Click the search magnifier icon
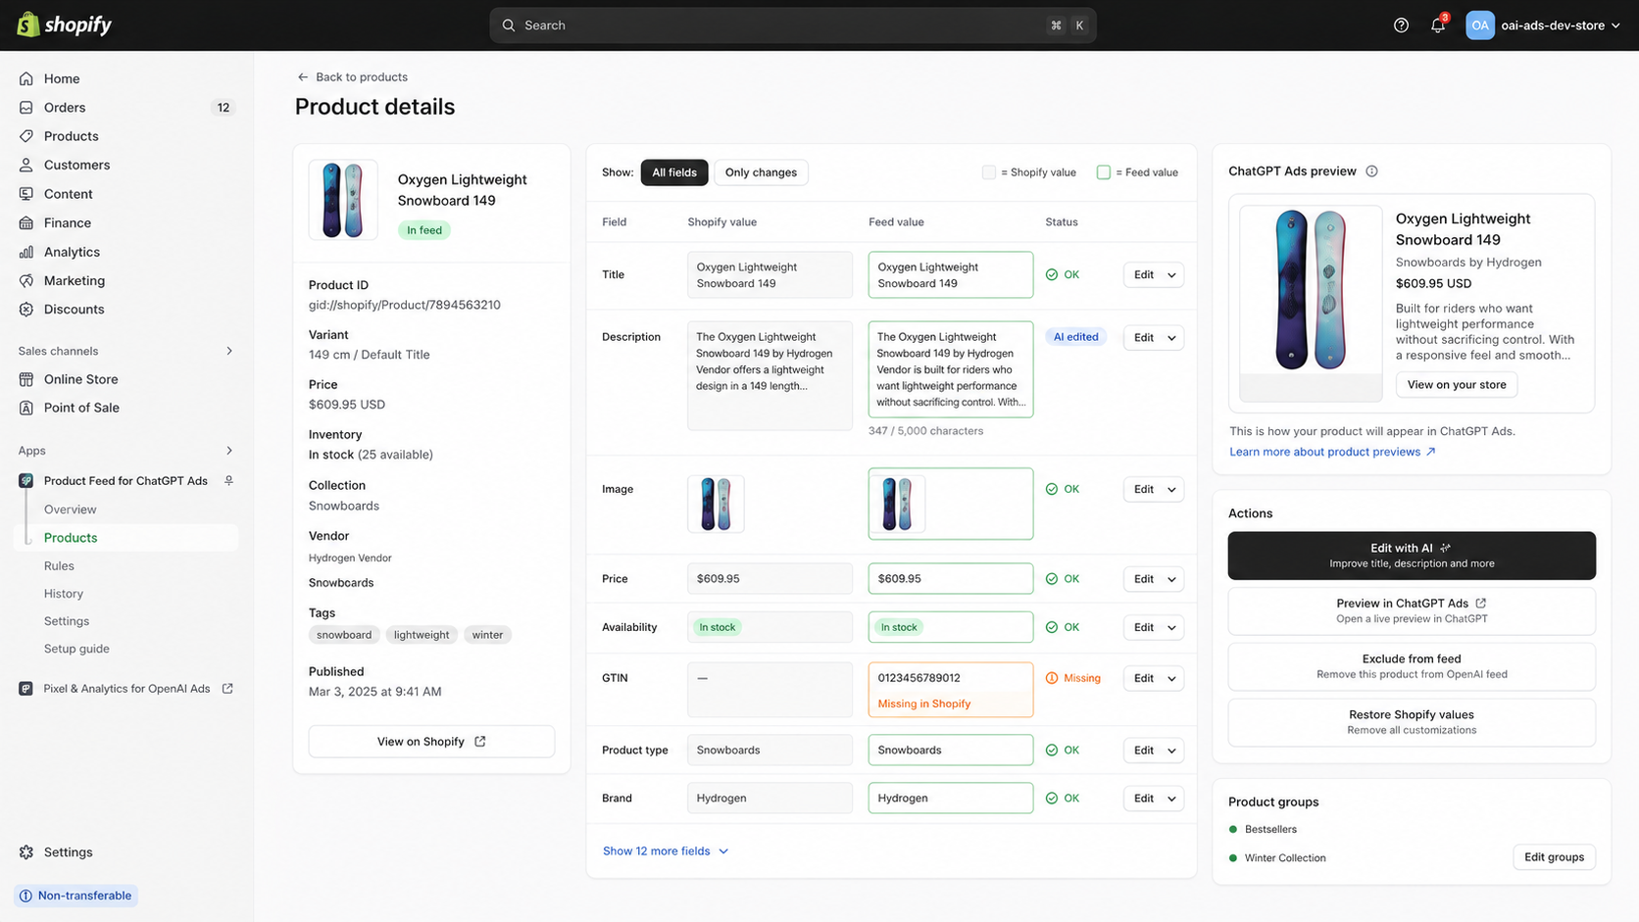This screenshot has height=922, width=1639. (x=509, y=25)
